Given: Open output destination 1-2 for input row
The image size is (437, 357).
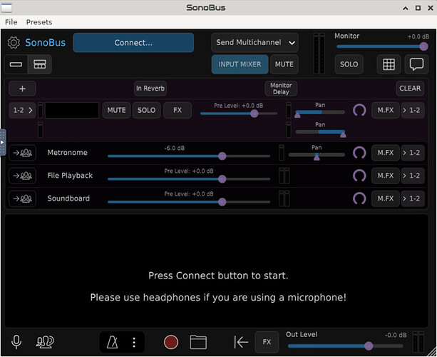Looking at the screenshot, I should coord(413,110).
